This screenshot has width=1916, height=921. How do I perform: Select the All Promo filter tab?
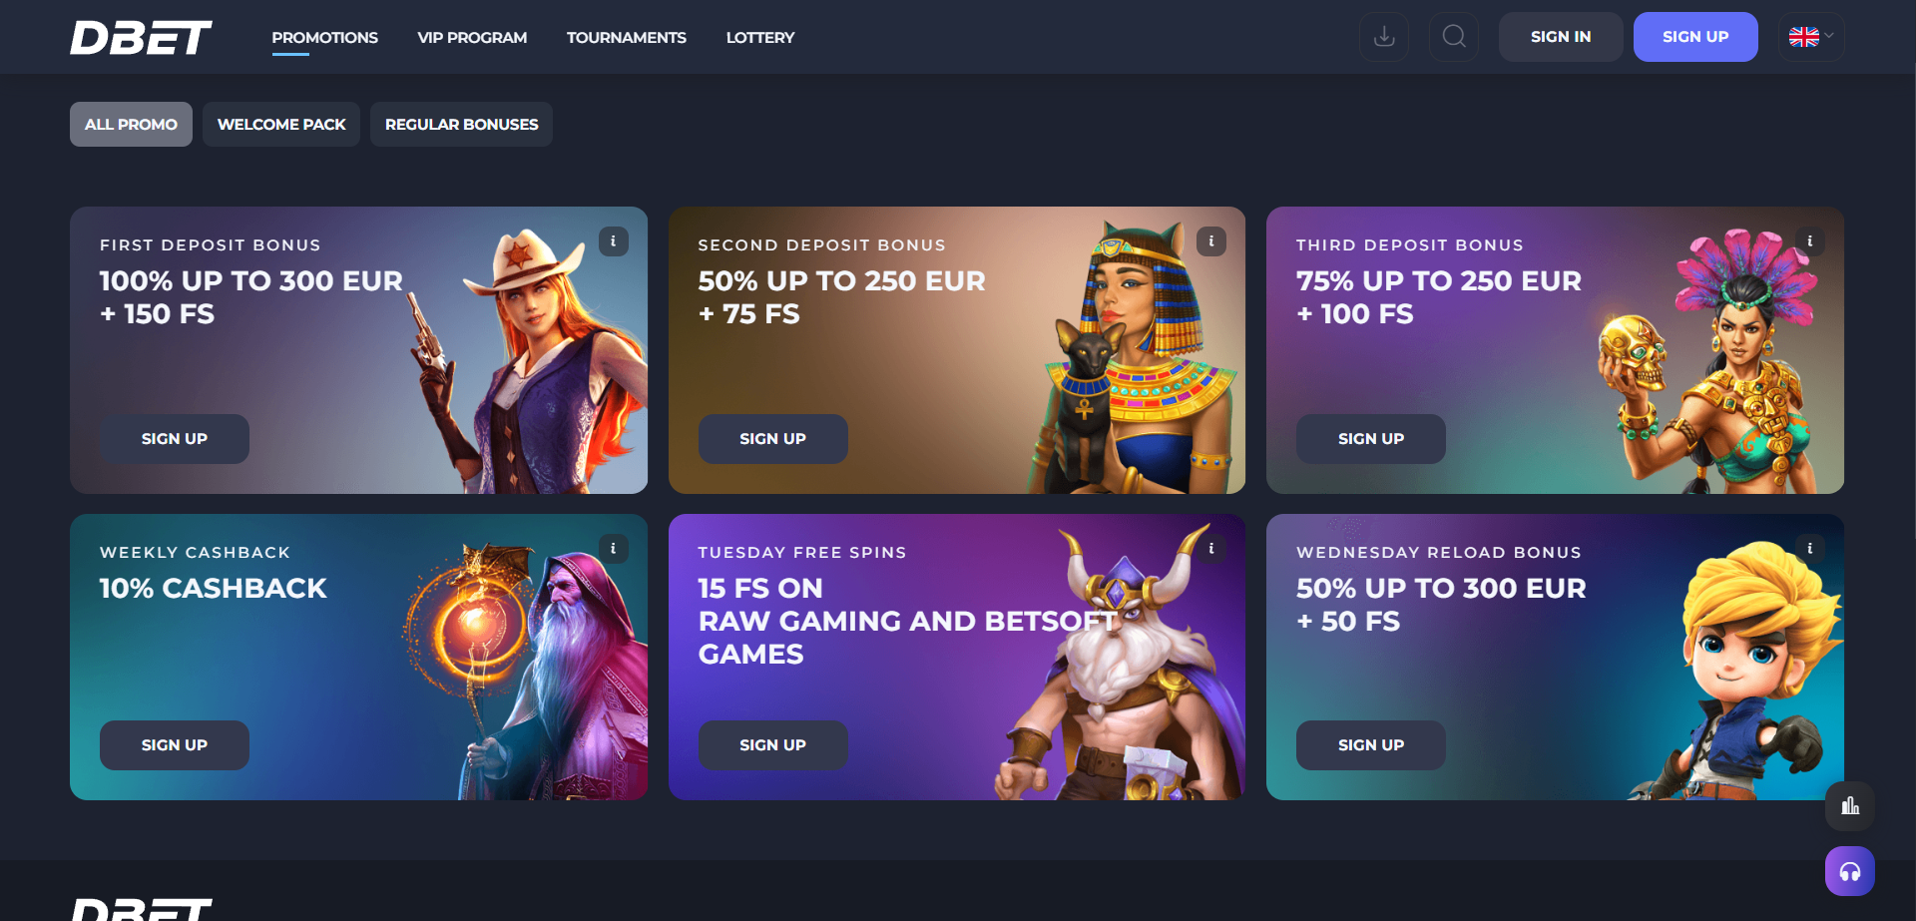[x=131, y=125]
